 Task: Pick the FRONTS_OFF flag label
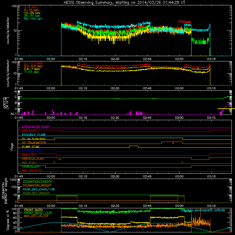tap(31, 167)
